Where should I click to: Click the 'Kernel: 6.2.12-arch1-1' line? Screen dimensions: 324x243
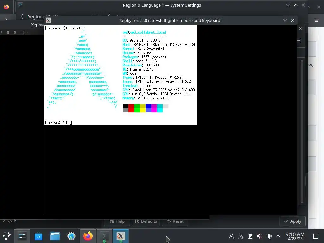(143, 49)
